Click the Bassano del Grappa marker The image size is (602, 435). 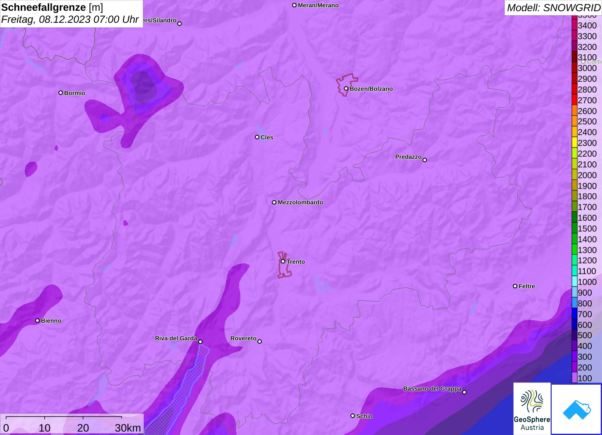[464, 392]
